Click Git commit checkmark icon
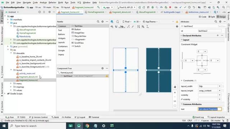The height and width of the screenshot is (129, 230). [185, 7]
